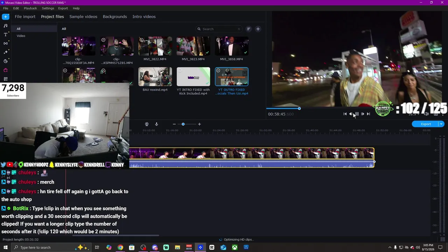This screenshot has height=252, width=448.
Task: Open the Xbox app from taskbar
Action: [235, 247]
